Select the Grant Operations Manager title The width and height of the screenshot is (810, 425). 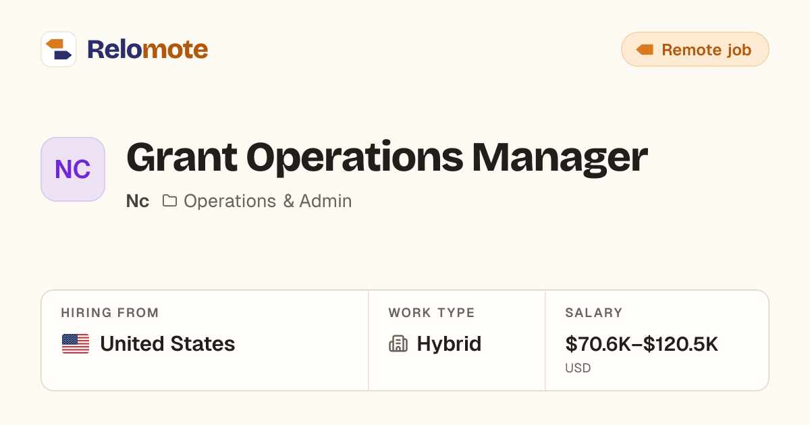(x=387, y=159)
